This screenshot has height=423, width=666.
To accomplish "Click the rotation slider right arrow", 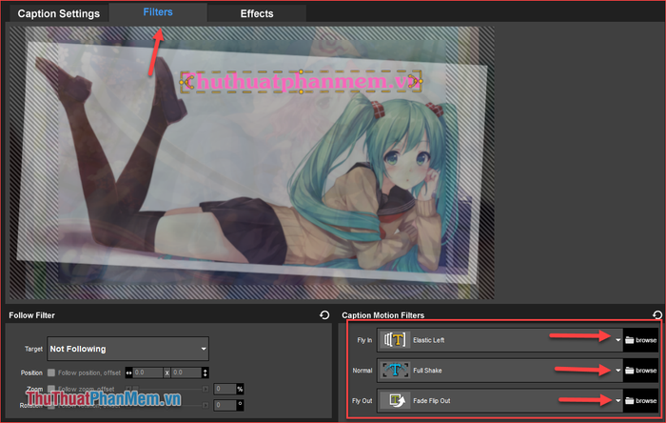I will [x=206, y=405].
